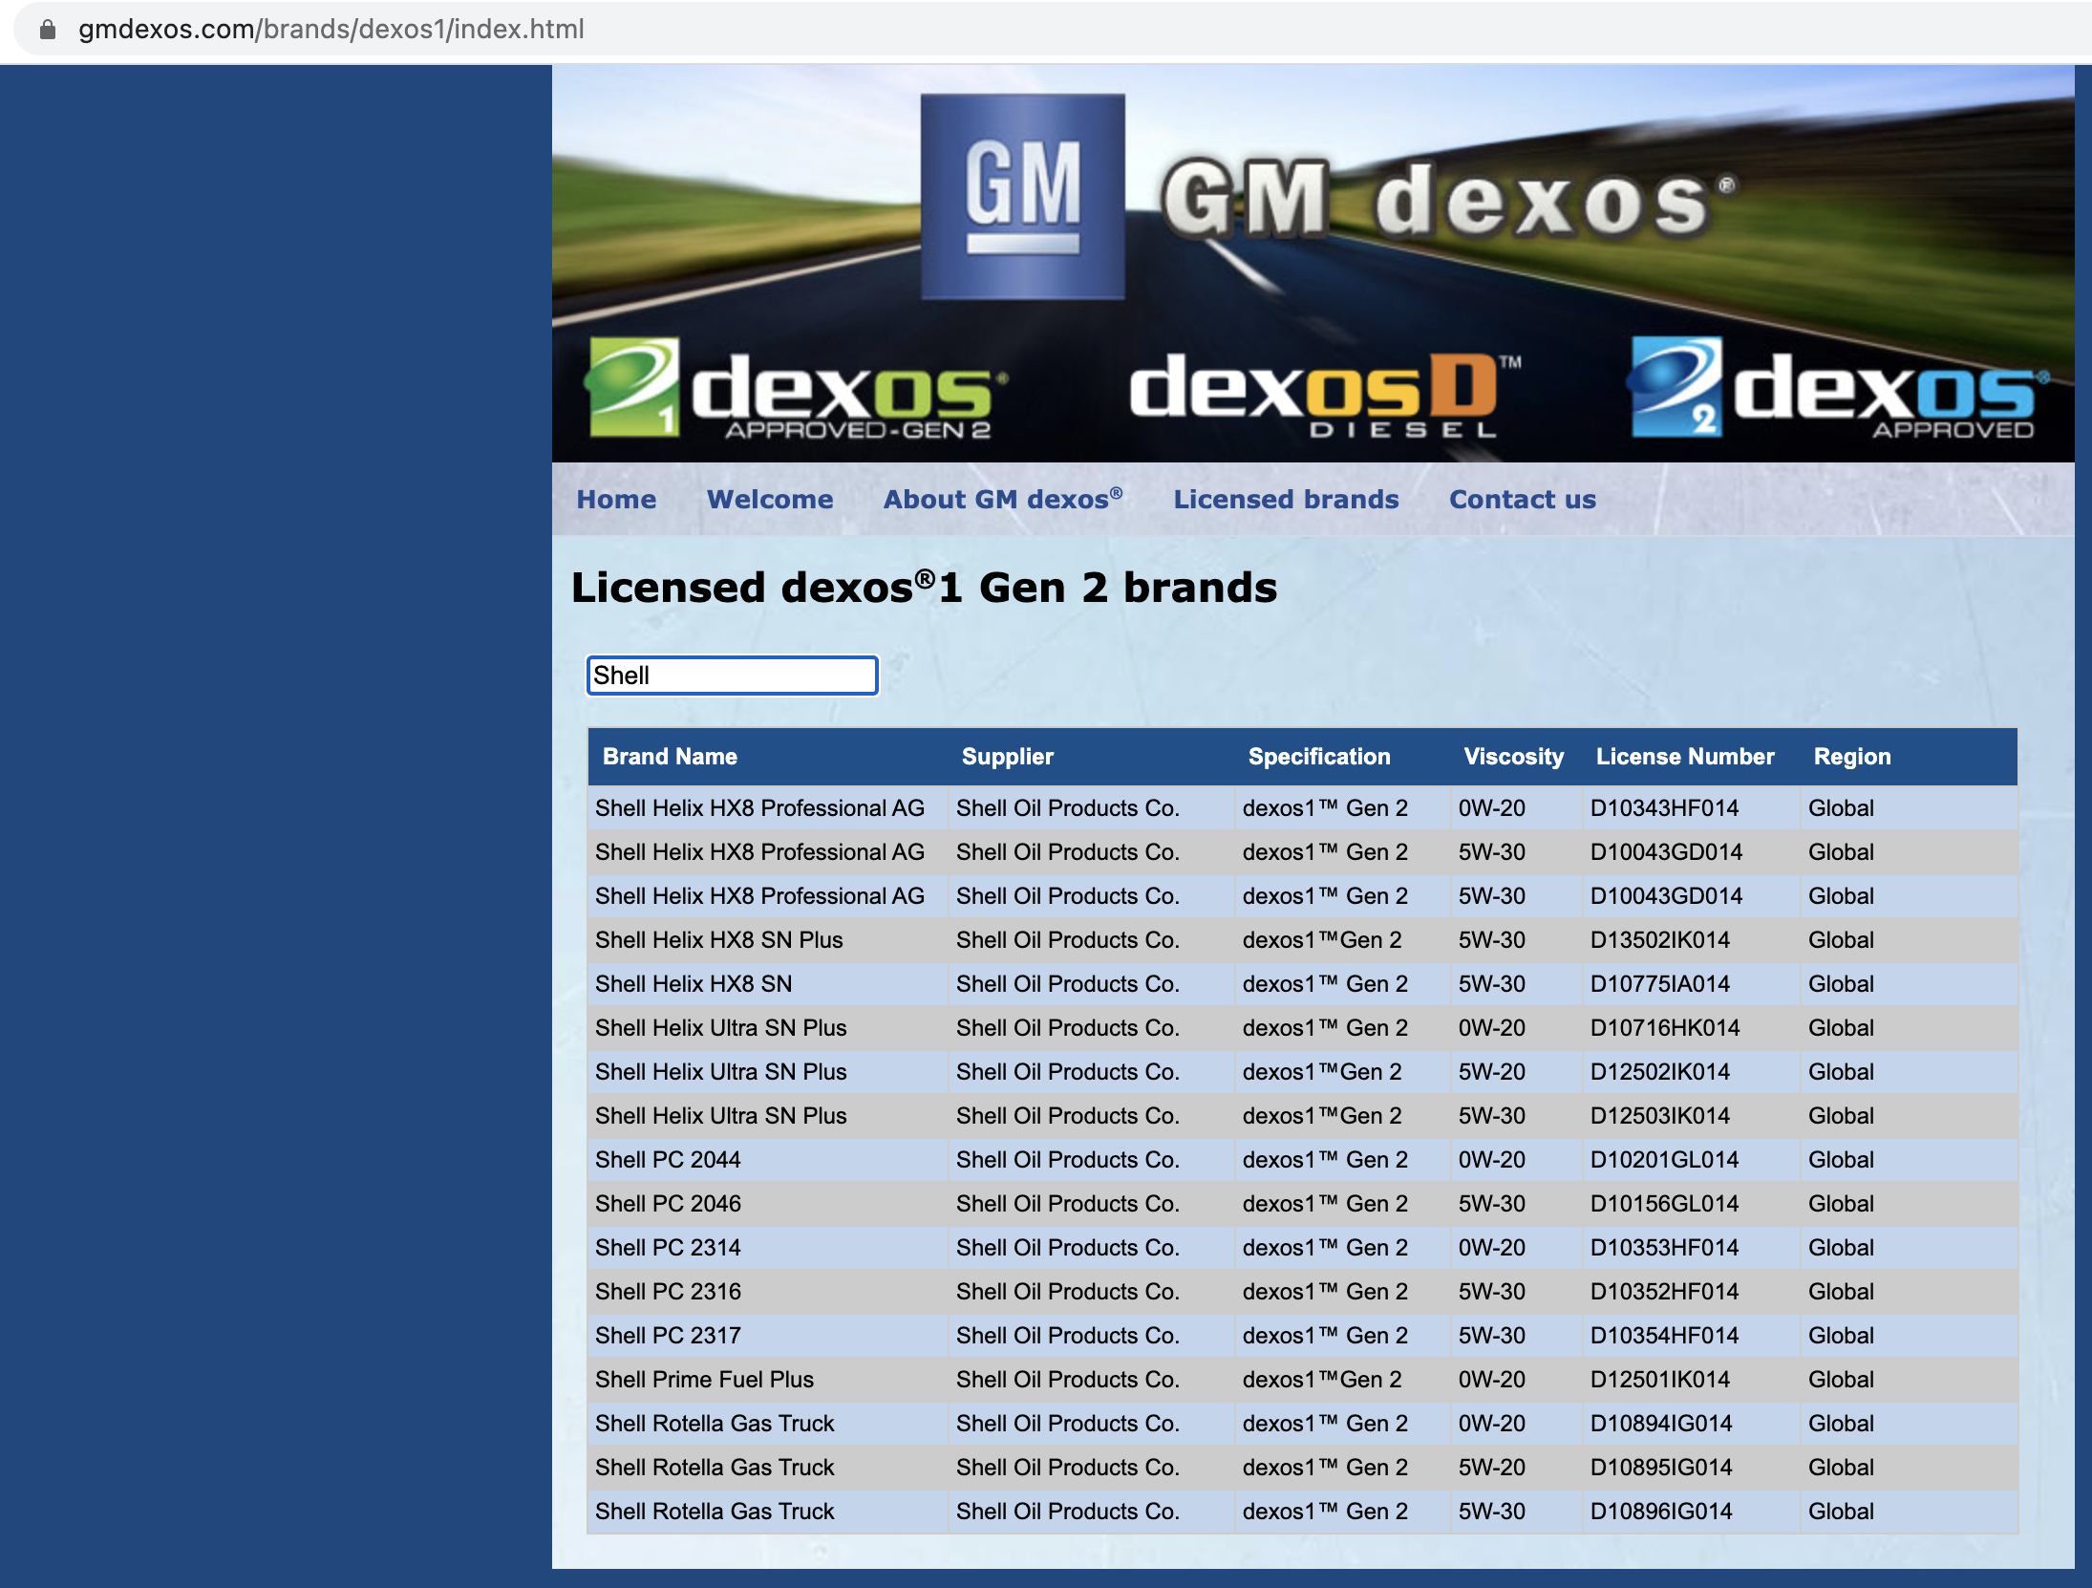
Task: Open the Licensed brands menu
Action: click(1286, 500)
